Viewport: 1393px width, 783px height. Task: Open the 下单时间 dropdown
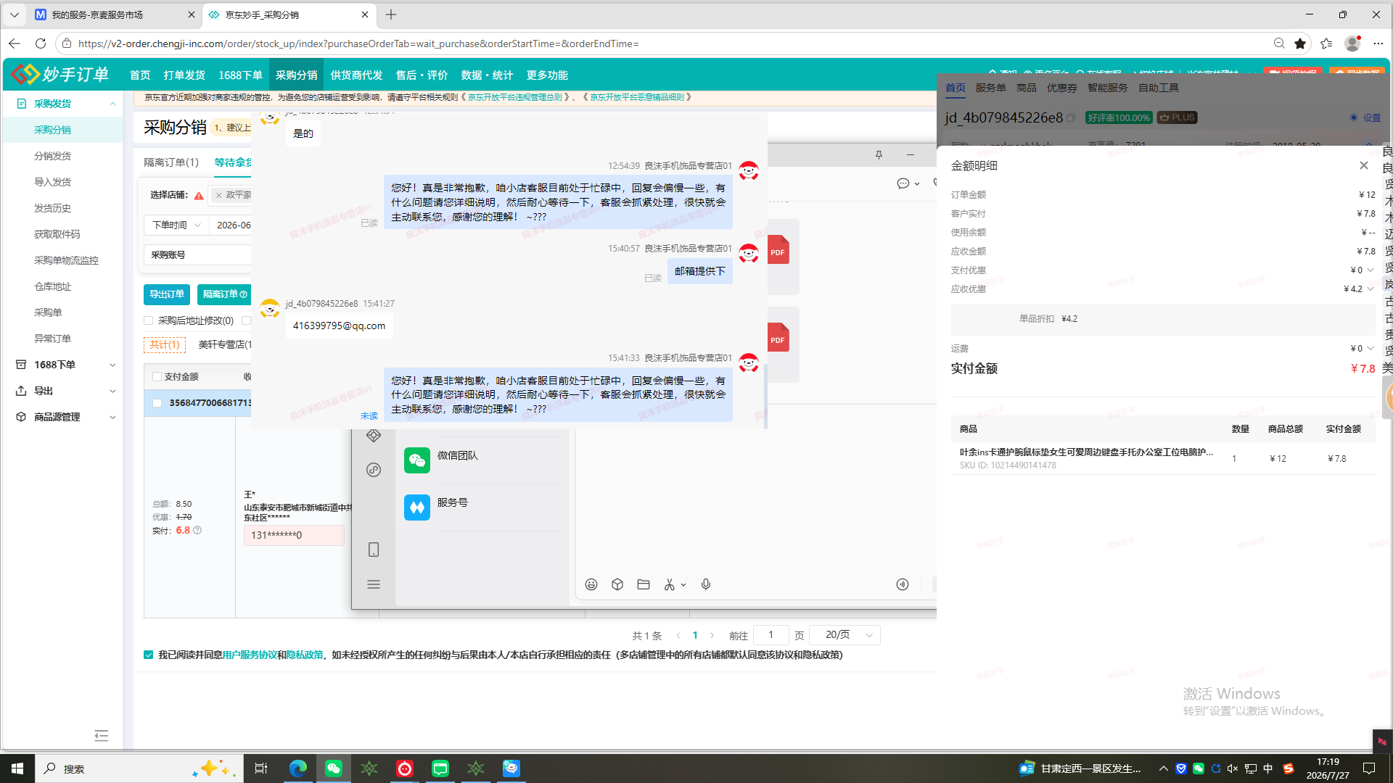pyautogui.click(x=176, y=225)
